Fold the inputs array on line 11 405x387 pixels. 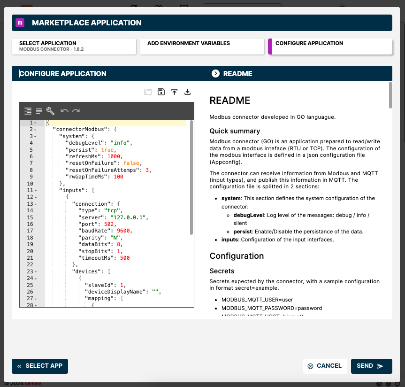click(x=35, y=191)
